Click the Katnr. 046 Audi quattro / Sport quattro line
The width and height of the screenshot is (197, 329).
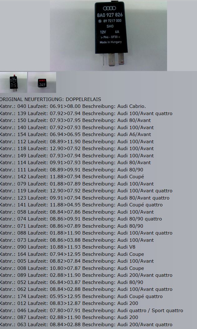91,311
